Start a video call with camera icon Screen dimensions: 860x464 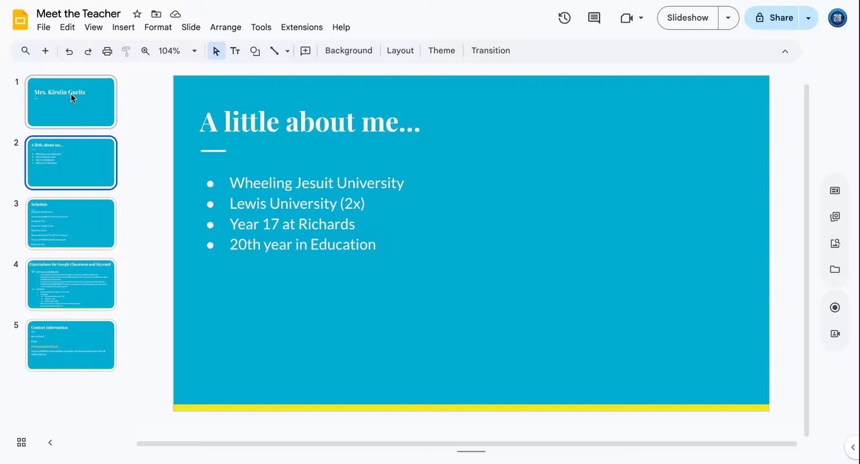626,18
